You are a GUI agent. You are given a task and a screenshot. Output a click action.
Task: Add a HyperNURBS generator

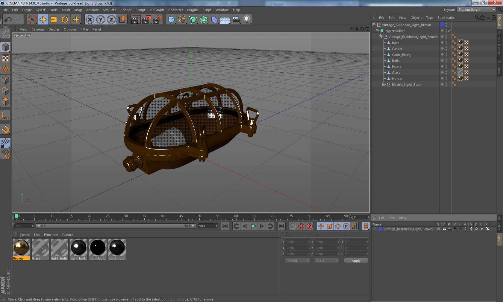click(x=193, y=20)
